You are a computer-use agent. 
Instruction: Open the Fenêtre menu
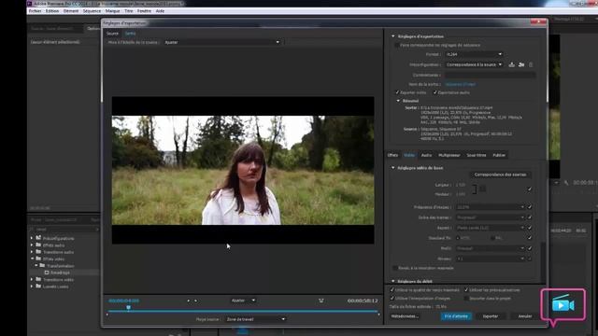[x=144, y=11]
